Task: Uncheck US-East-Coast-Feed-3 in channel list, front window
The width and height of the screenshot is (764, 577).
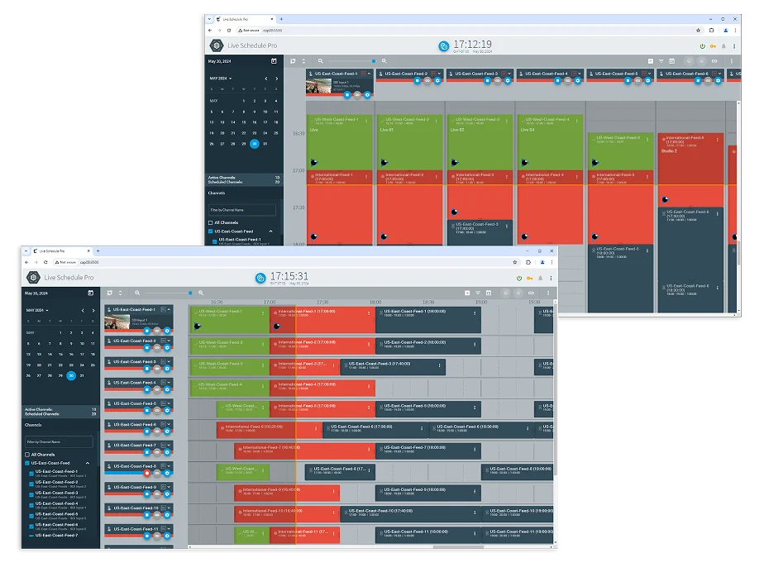Action: click(31, 494)
